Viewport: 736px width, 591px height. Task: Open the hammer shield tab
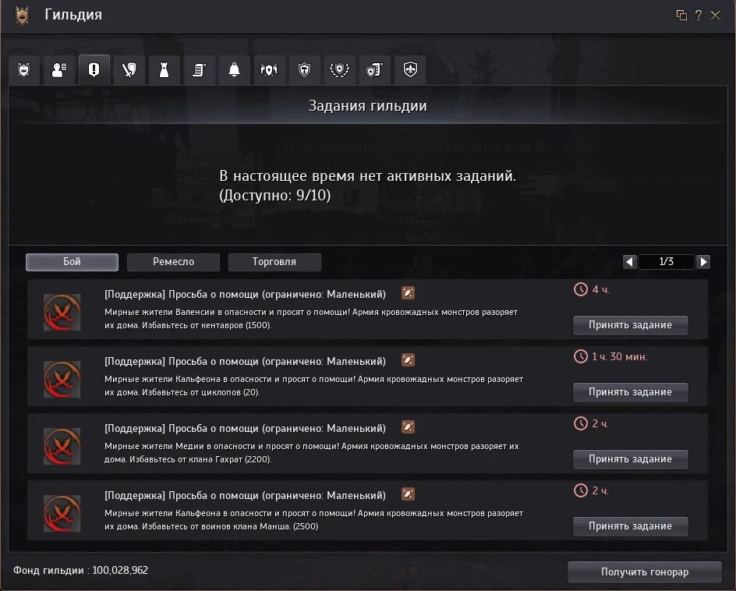pyautogui.click(x=305, y=70)
